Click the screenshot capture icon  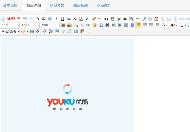(x=50, y=19)
